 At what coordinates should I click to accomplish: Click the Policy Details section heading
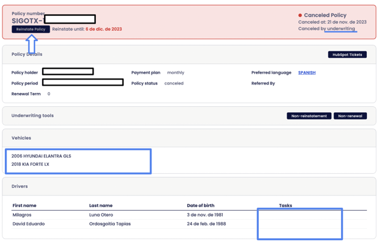27,54
